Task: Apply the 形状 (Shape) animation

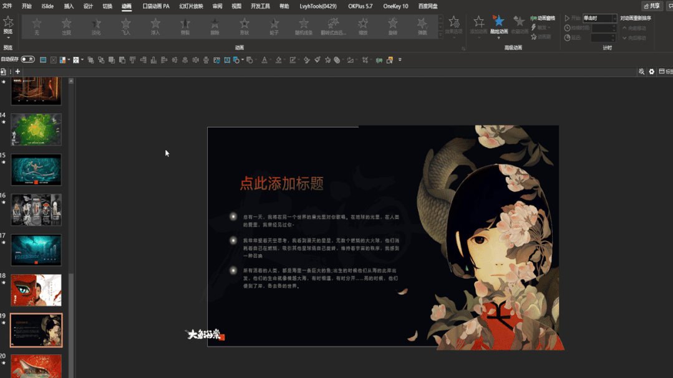Action: pos(245,26)
